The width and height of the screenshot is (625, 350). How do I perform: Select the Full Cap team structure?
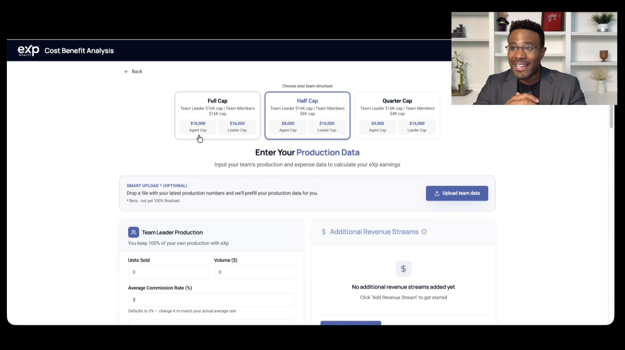pos(217,116)
